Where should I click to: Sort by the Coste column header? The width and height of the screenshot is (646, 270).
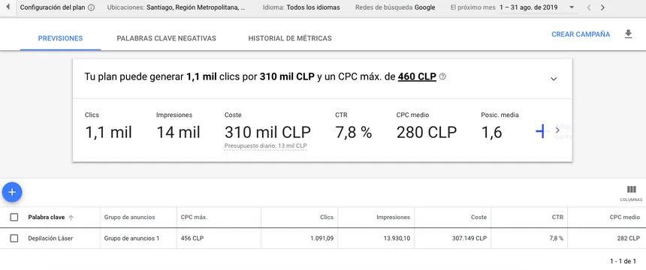[478, 217]
